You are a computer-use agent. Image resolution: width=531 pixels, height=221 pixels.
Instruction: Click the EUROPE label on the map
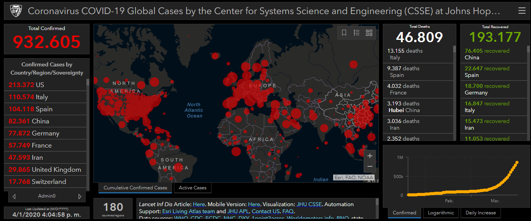click(263, 86)
